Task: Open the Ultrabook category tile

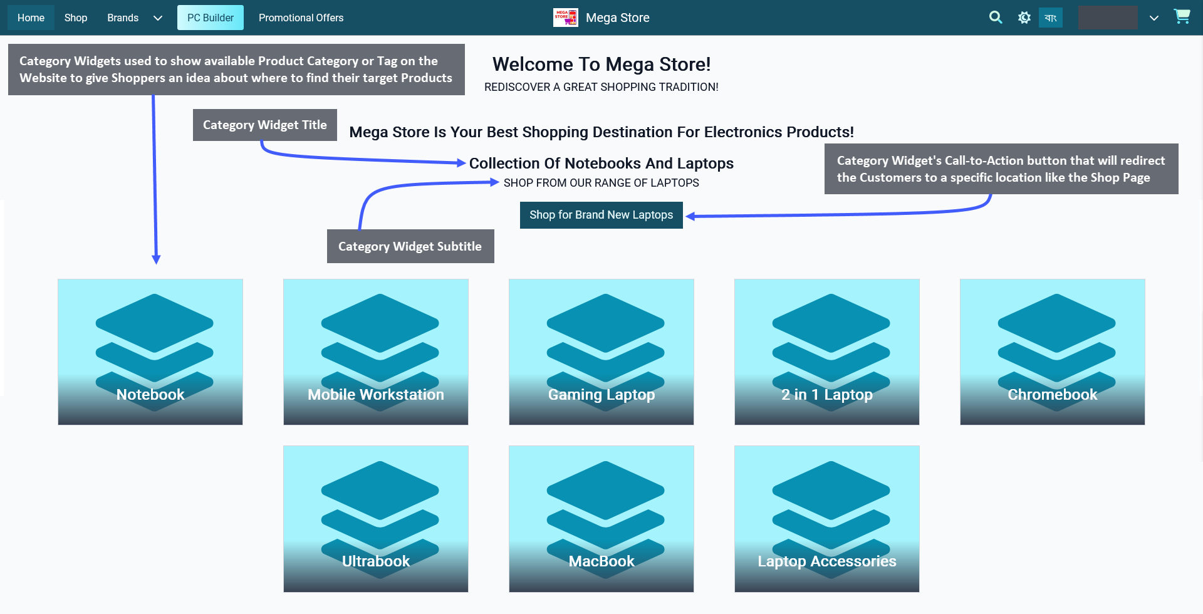Action: point(376,519)
